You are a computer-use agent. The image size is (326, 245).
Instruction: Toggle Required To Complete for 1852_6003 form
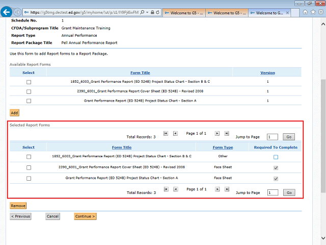point(276,157)
